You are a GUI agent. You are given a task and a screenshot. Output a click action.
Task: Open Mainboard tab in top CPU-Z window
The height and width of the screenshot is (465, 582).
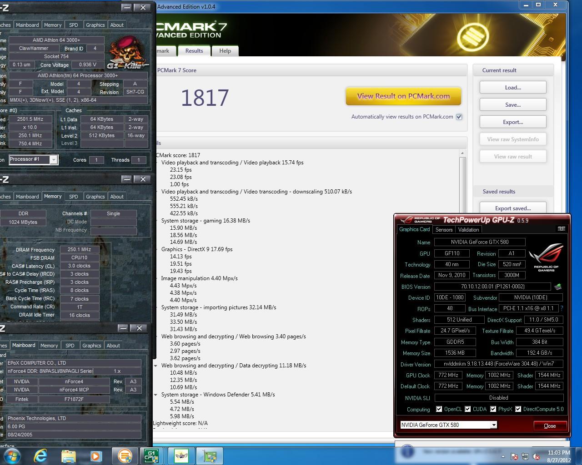tap(27, 25)
